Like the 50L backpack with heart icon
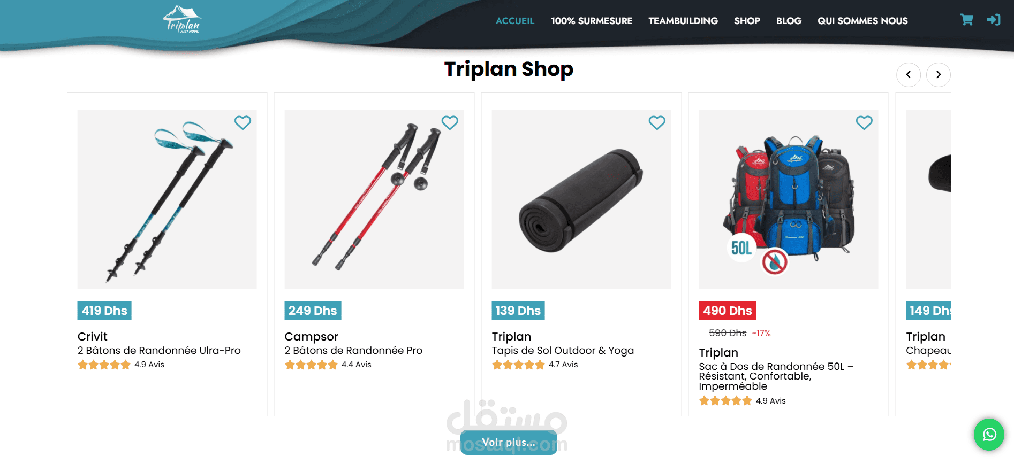This screenshot has height=464, width=1014. (864, 122)
